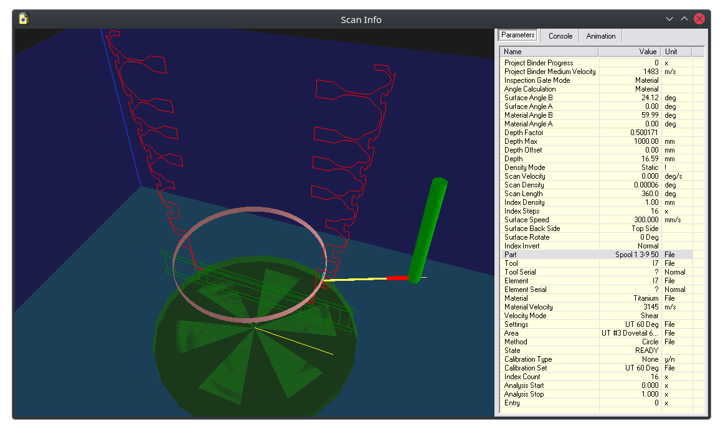Click the Material value Titanium
The image size is (723, 434).
click(646, 298)
